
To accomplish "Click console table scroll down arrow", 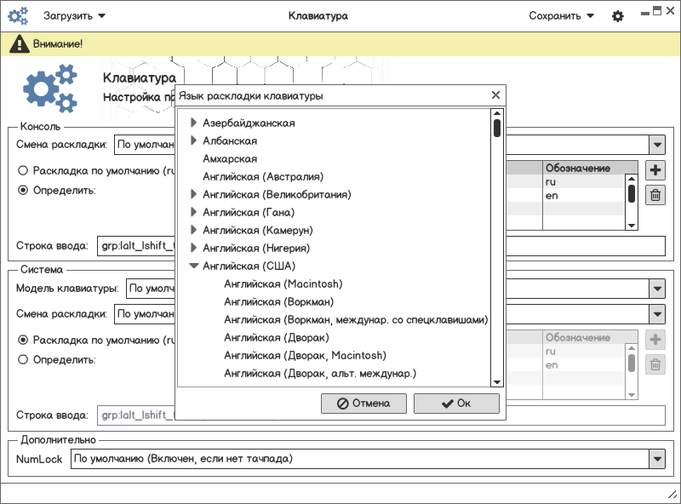I will pos(632,226).
